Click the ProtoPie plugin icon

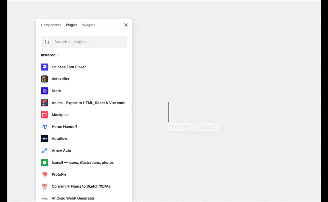point(45,174)
